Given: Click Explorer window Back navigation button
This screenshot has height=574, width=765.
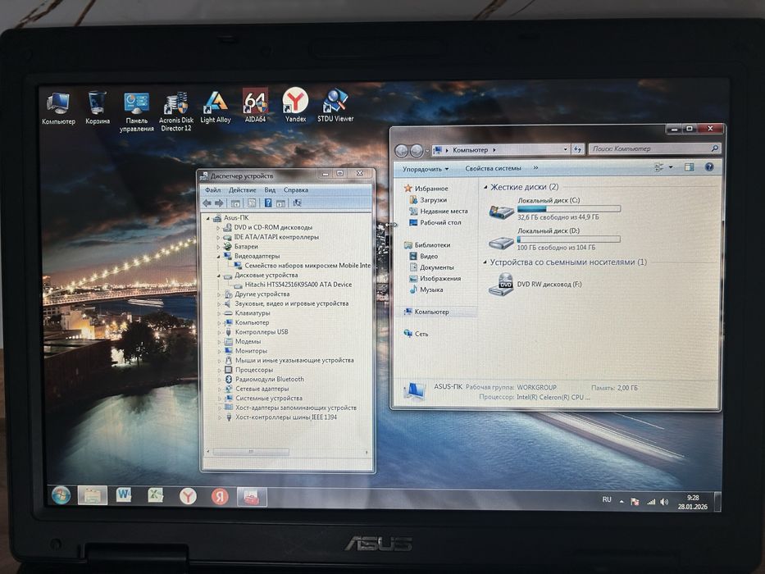Looking at the screenshot, I should coord(402,150).
